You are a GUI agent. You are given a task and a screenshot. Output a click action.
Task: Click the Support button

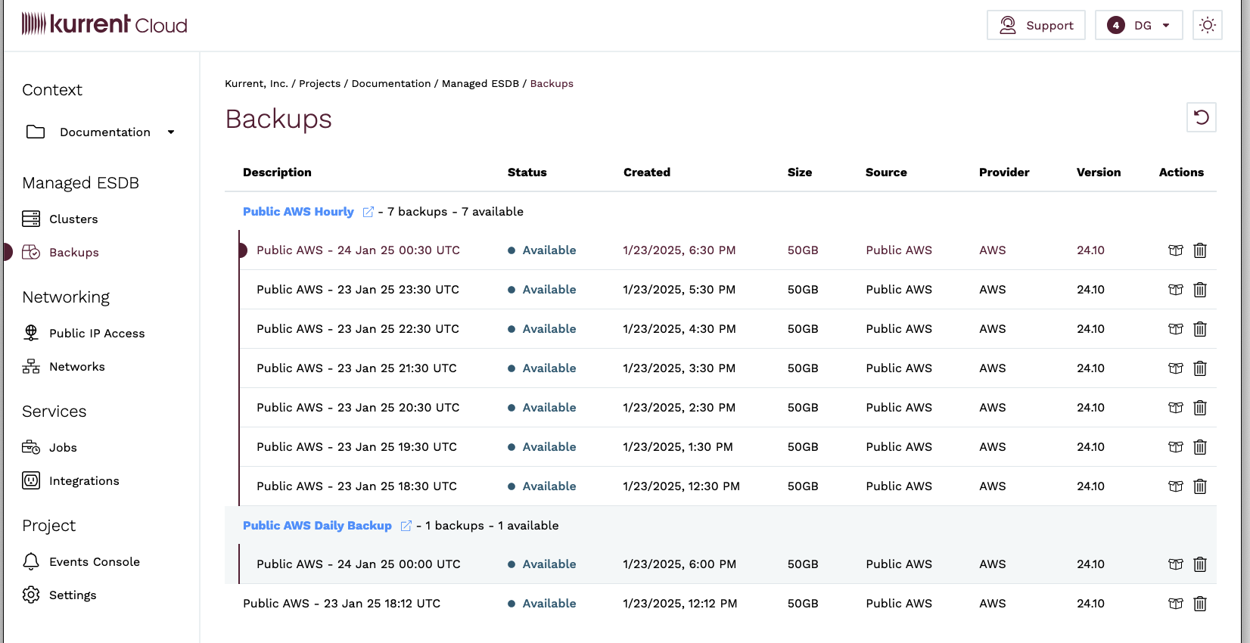1036,25
